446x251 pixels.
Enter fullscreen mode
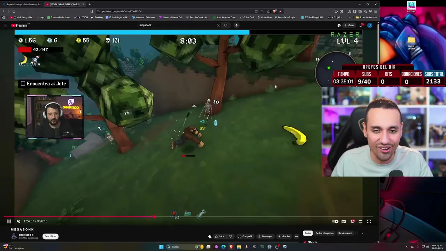(x=369, y=221)
